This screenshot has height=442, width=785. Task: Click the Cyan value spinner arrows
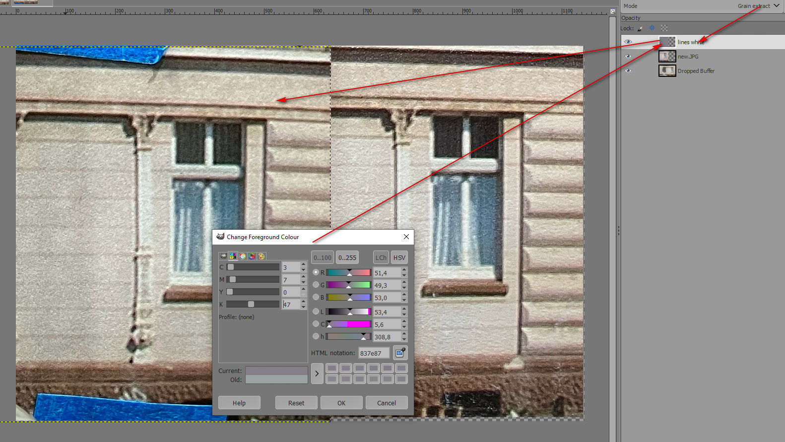pos(303,267)
